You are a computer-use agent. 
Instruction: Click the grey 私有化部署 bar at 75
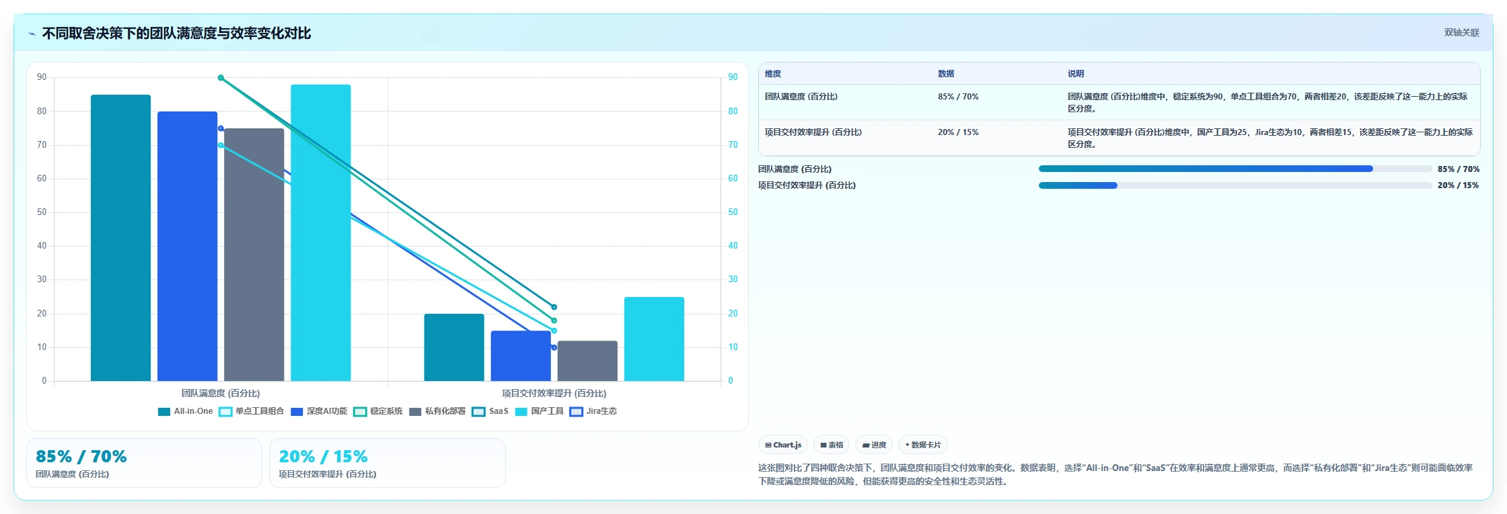(254, 255)
